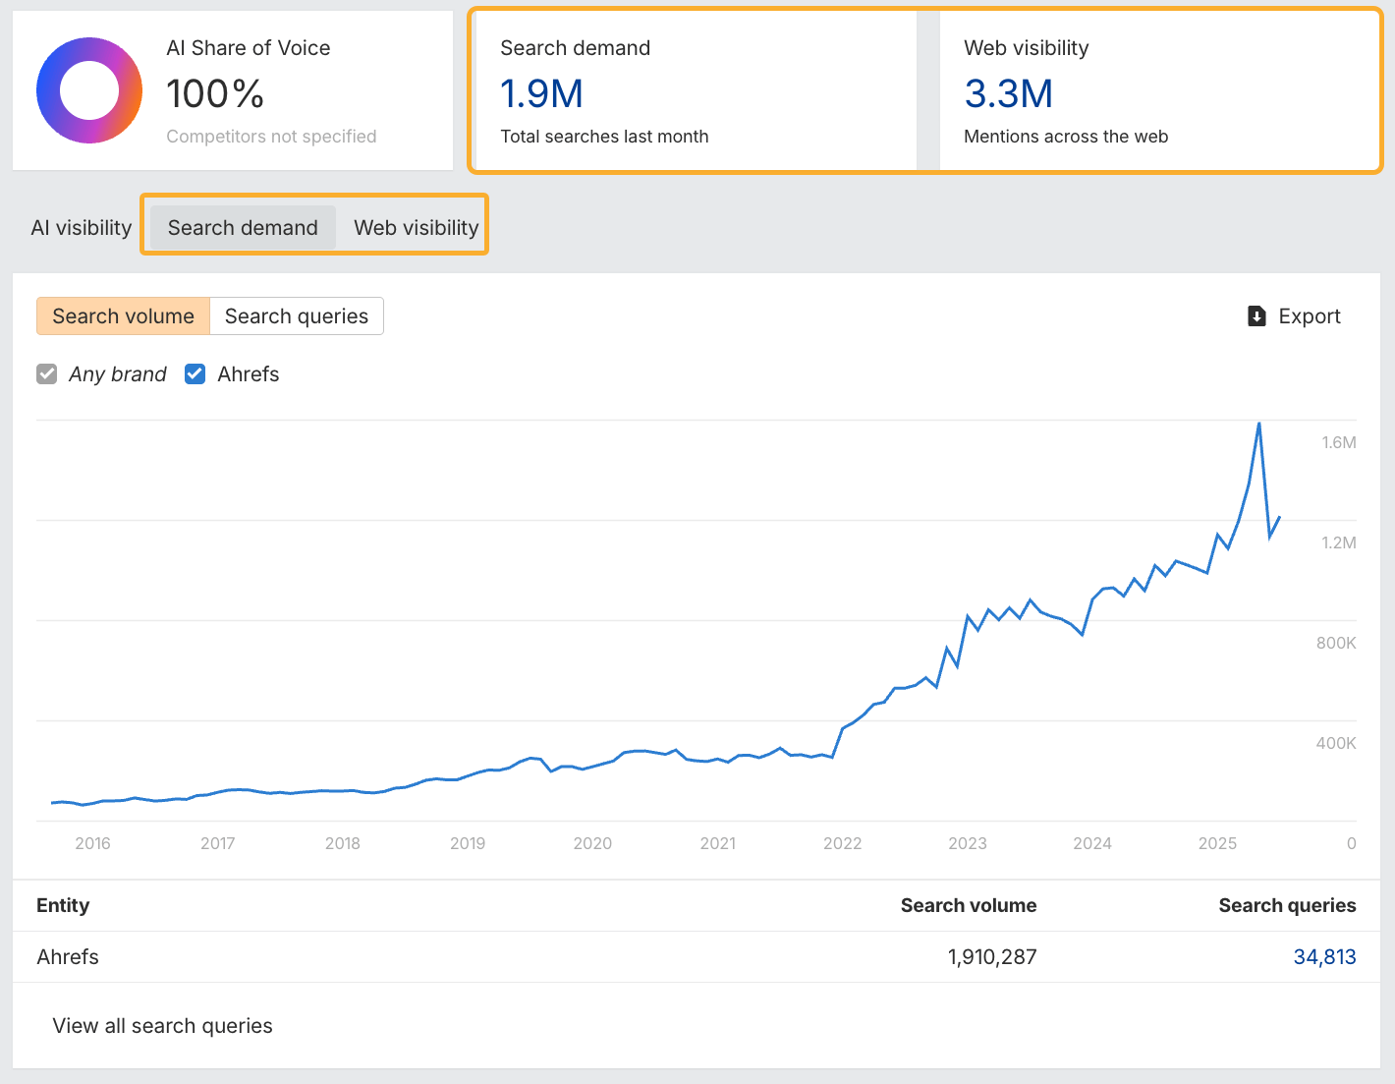The height and width of the screenshot is (1084, 1395).
Task: Click the chart peak in 2025
Action: [1258, 424]
